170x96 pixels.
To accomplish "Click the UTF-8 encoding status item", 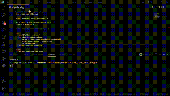I will (x=95, y=94).
